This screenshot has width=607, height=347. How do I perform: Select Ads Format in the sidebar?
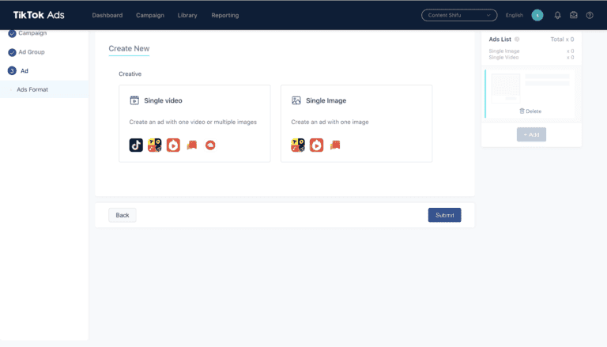point(44,89)
